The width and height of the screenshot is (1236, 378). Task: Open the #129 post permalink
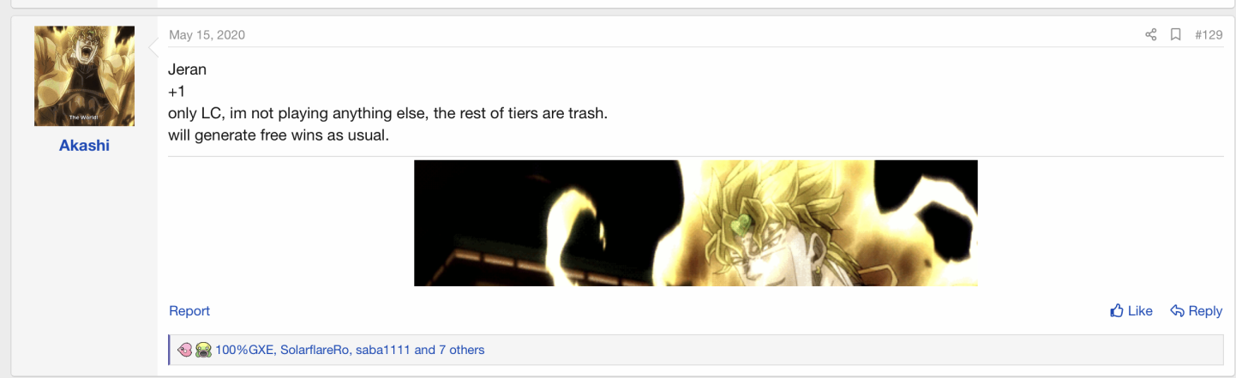[1209, 35]
